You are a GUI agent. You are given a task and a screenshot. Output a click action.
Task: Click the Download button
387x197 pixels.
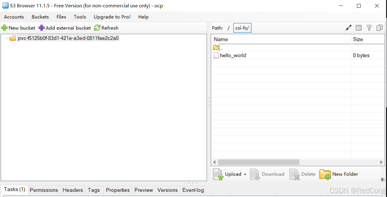click(x=267, y=174)
